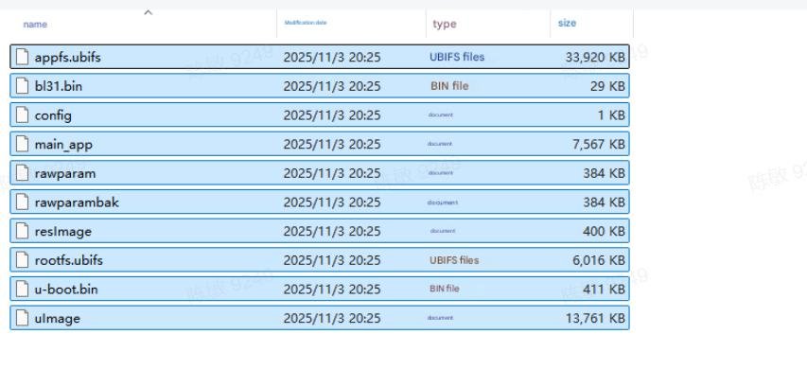Click the rawparambak file icon
Screen dimensions: 807x369
coord(22,202)
